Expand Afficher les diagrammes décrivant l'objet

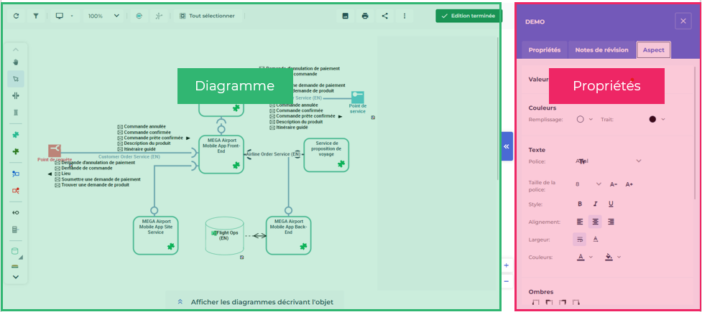(255, 302)
